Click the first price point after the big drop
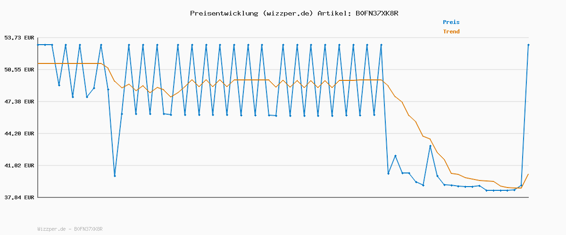The height and width of the screenshot is (235, 566). click(x=388, y=173)
